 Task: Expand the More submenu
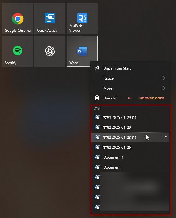130,88
